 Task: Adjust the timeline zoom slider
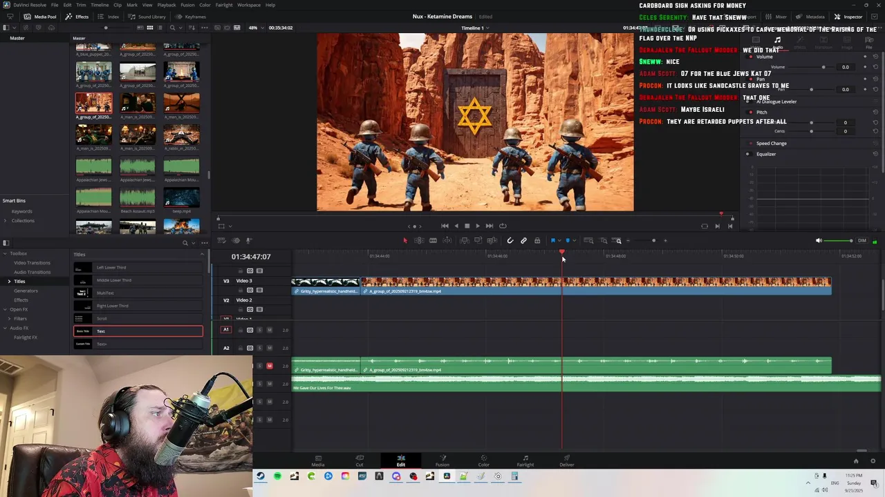click(646, 240)
